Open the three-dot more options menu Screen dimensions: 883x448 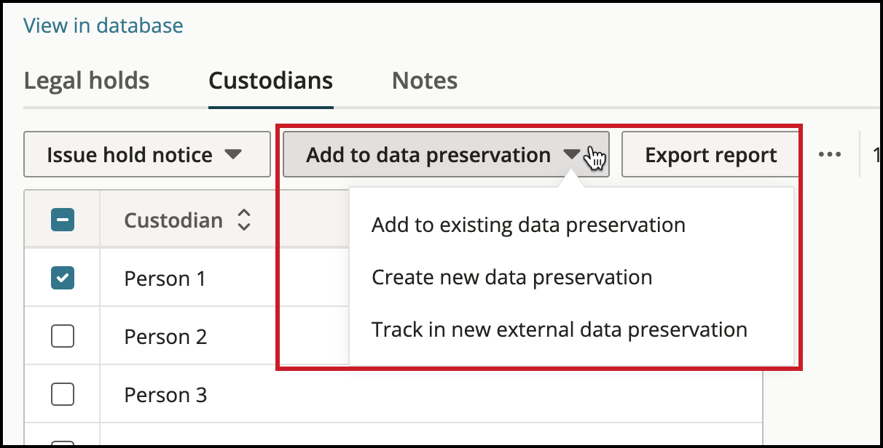pyautogui.click(x=830, y=155)
